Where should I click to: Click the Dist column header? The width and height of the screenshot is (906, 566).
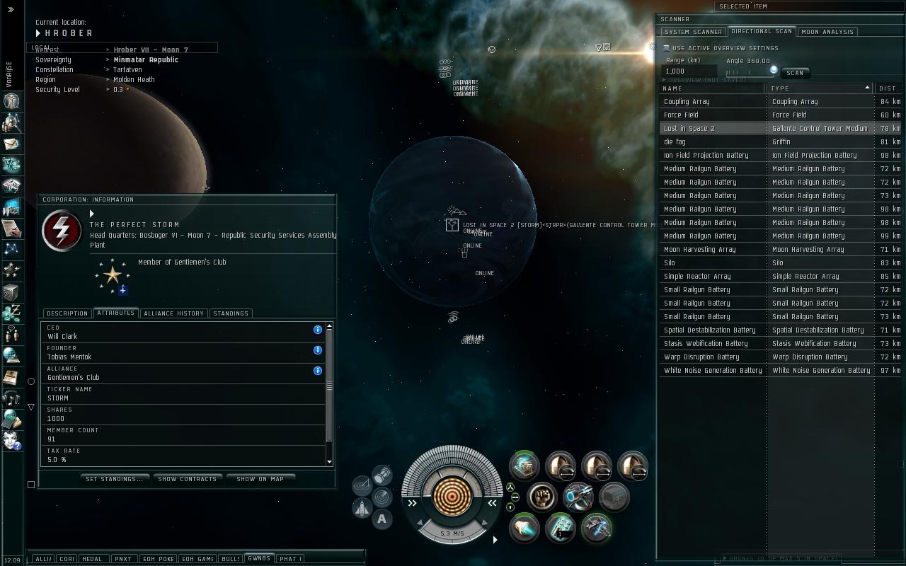888,88
